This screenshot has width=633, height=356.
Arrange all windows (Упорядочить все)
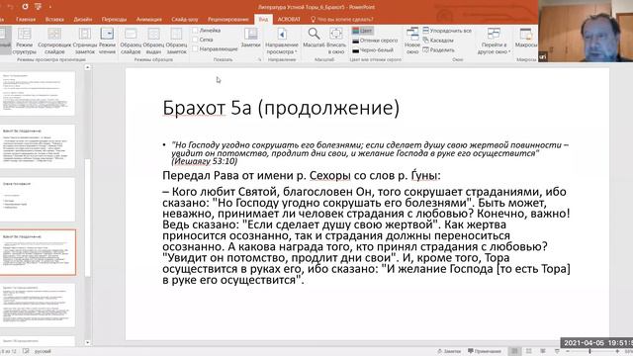click(447, 31)
